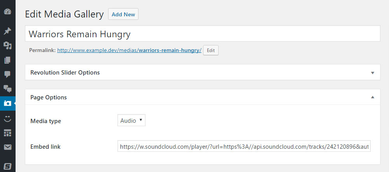Click the Revolution Slider Options header title

point(65,73)
